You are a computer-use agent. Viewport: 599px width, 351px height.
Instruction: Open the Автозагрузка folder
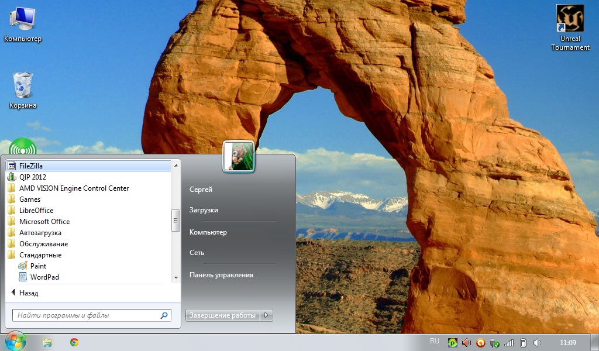(88, 233)
